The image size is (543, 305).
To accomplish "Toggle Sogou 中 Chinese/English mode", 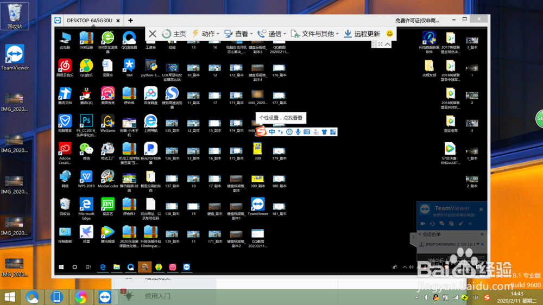I will click(272, 132).
